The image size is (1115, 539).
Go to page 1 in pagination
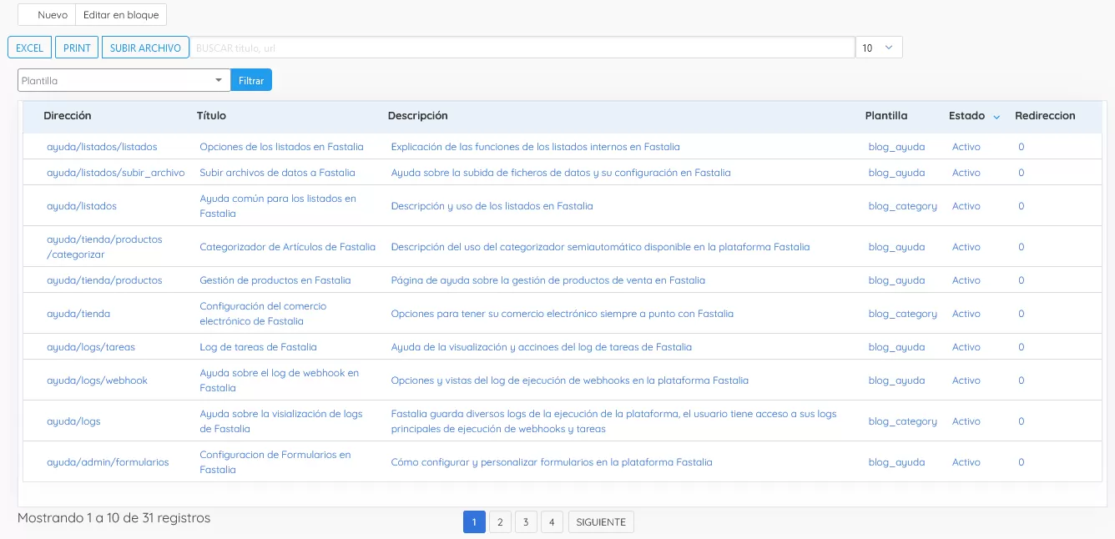pos(473,521)
